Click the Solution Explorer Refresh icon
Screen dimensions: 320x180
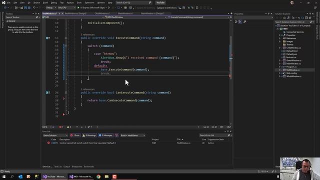click(302, 18)
